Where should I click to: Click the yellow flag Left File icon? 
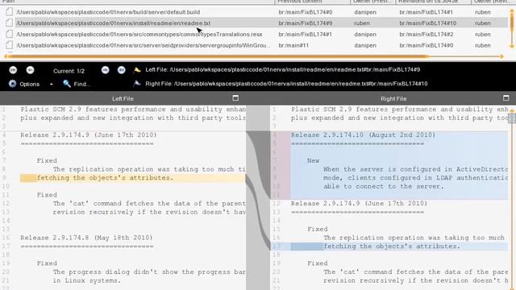137,70
